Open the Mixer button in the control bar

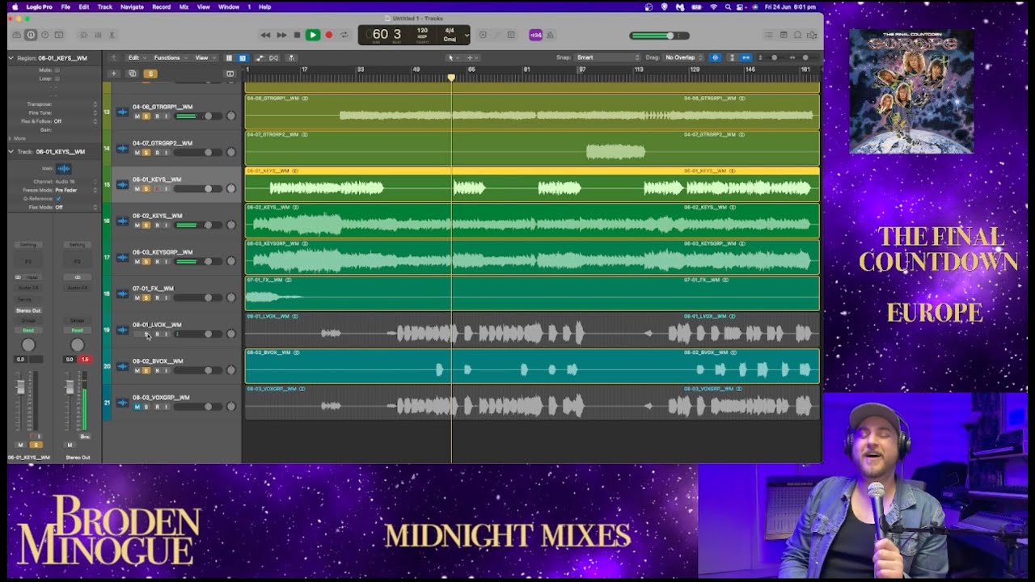[98, 35]
